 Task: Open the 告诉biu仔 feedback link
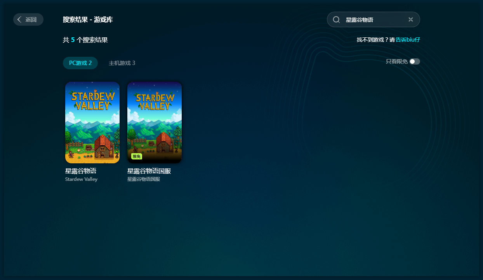[x=408, y=40]
